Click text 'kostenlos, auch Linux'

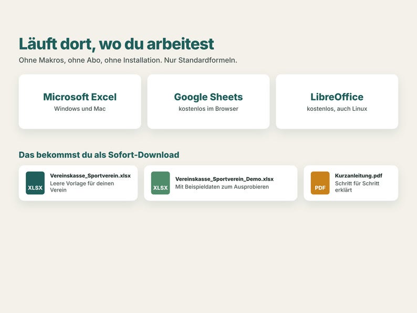[337, 109]
